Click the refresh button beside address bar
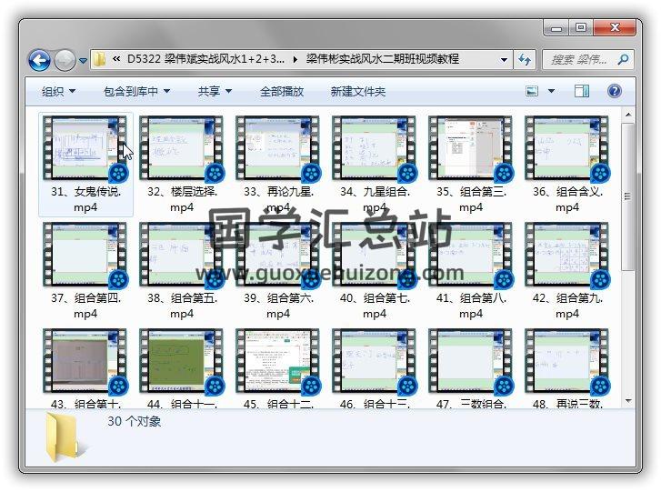 coord(525,60)
